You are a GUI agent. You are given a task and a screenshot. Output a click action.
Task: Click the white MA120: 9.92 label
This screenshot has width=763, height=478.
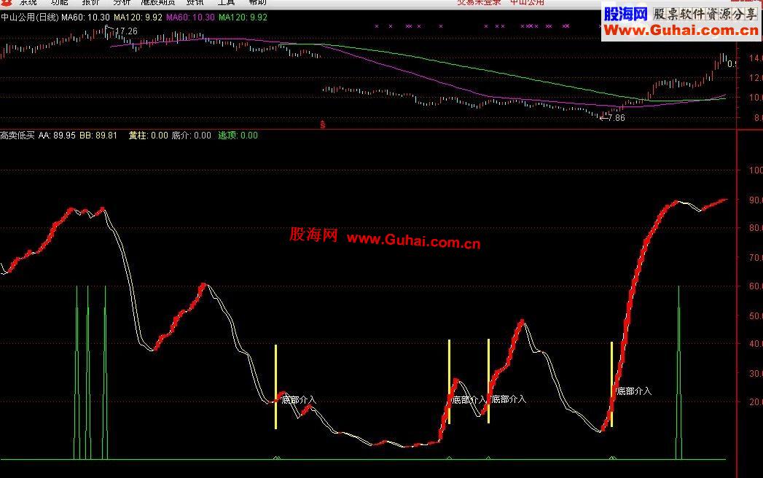click(x=138, y=17)
